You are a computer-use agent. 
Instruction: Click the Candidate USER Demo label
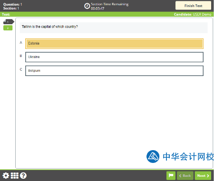[193, 14]
